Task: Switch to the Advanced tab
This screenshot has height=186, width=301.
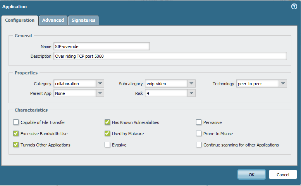Action: 53,21
